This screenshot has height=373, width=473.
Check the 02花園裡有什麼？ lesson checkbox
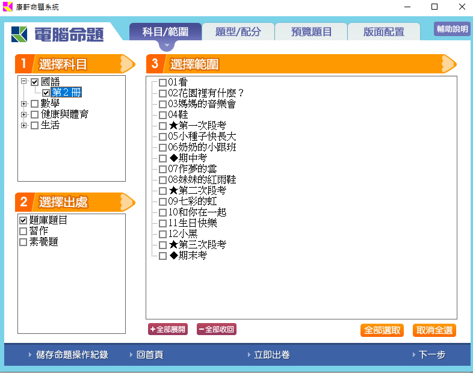point(162,93)
